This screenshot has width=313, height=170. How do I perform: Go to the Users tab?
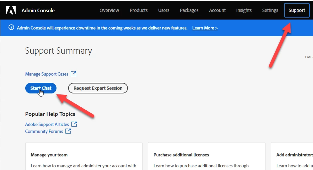coord(164,10)
